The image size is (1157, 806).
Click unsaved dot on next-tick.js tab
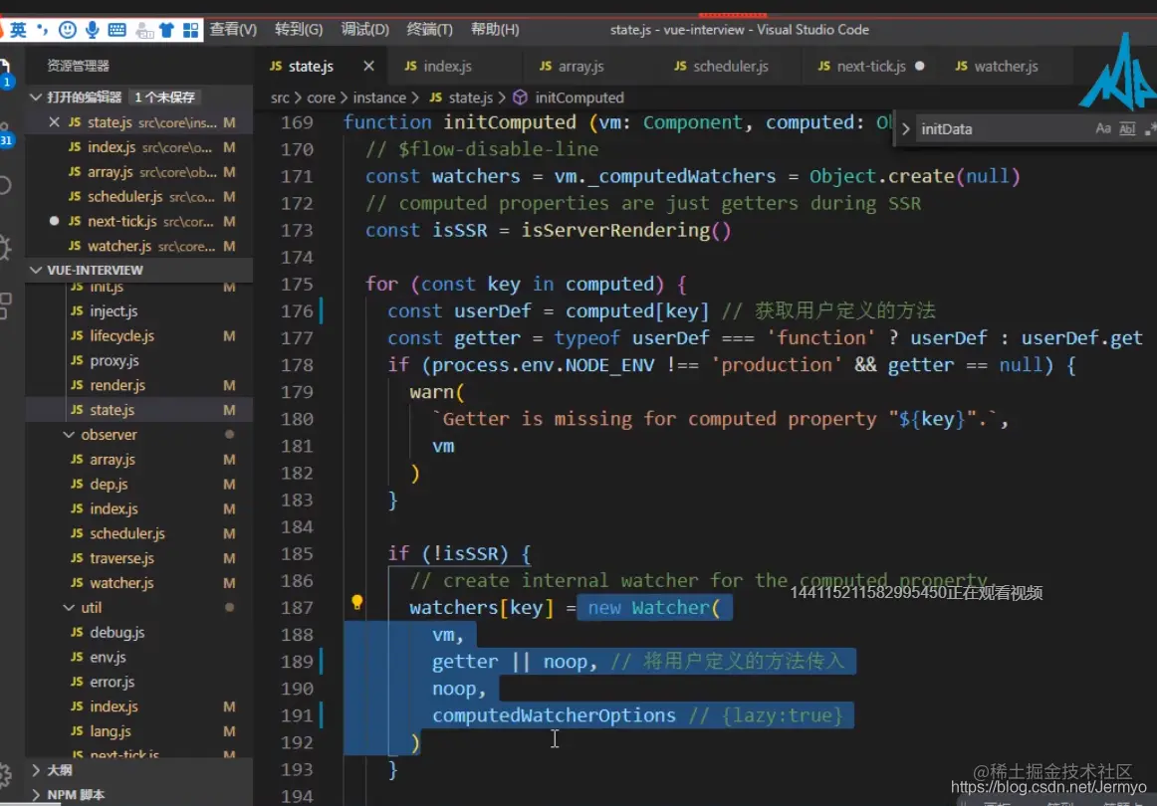click(919, 66)
